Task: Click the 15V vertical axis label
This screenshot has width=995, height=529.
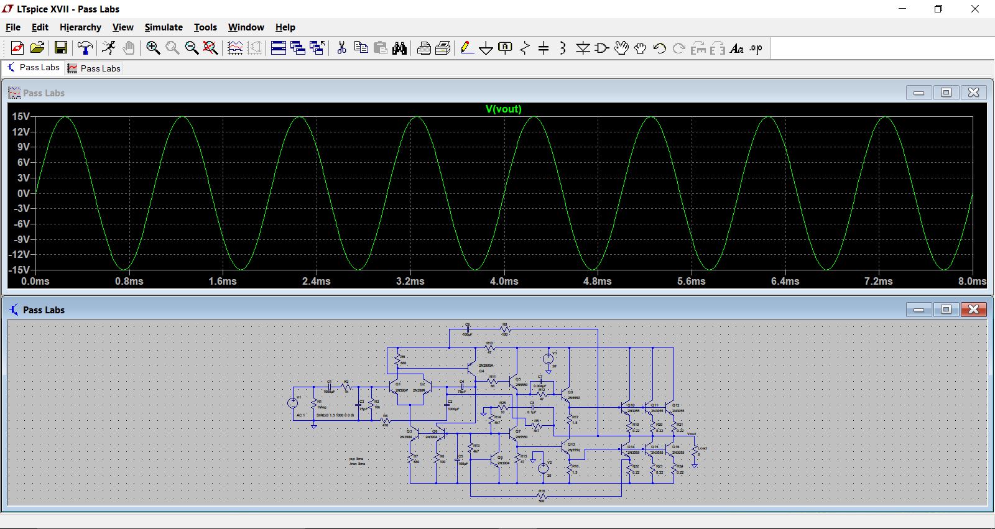Action: (21, 116)
